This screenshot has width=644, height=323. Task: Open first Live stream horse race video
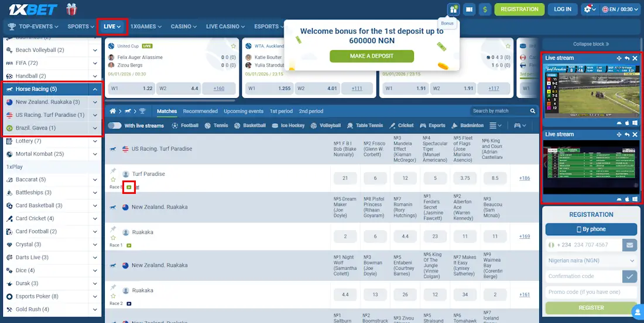[x=591, y=91]
